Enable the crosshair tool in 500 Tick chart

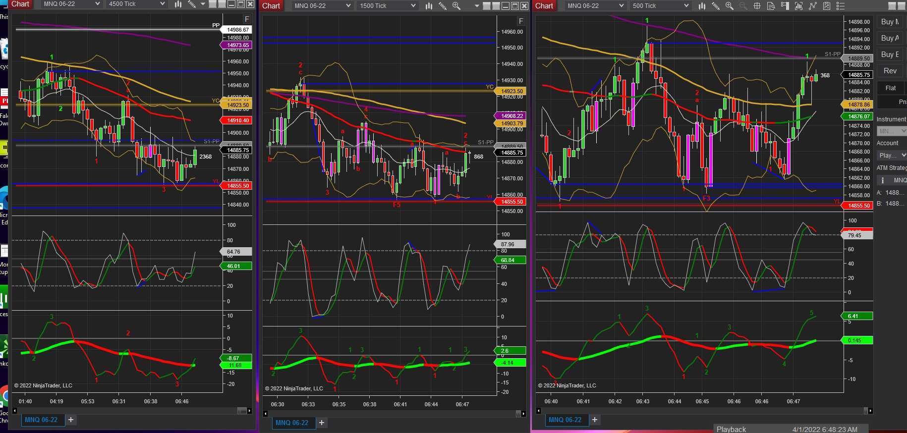click(x=757, y=6)
